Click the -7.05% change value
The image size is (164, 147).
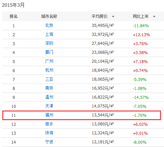(139, 107)
